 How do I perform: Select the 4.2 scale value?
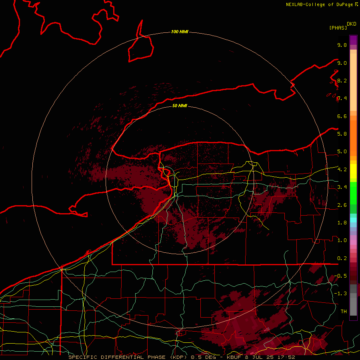[342, 169]
